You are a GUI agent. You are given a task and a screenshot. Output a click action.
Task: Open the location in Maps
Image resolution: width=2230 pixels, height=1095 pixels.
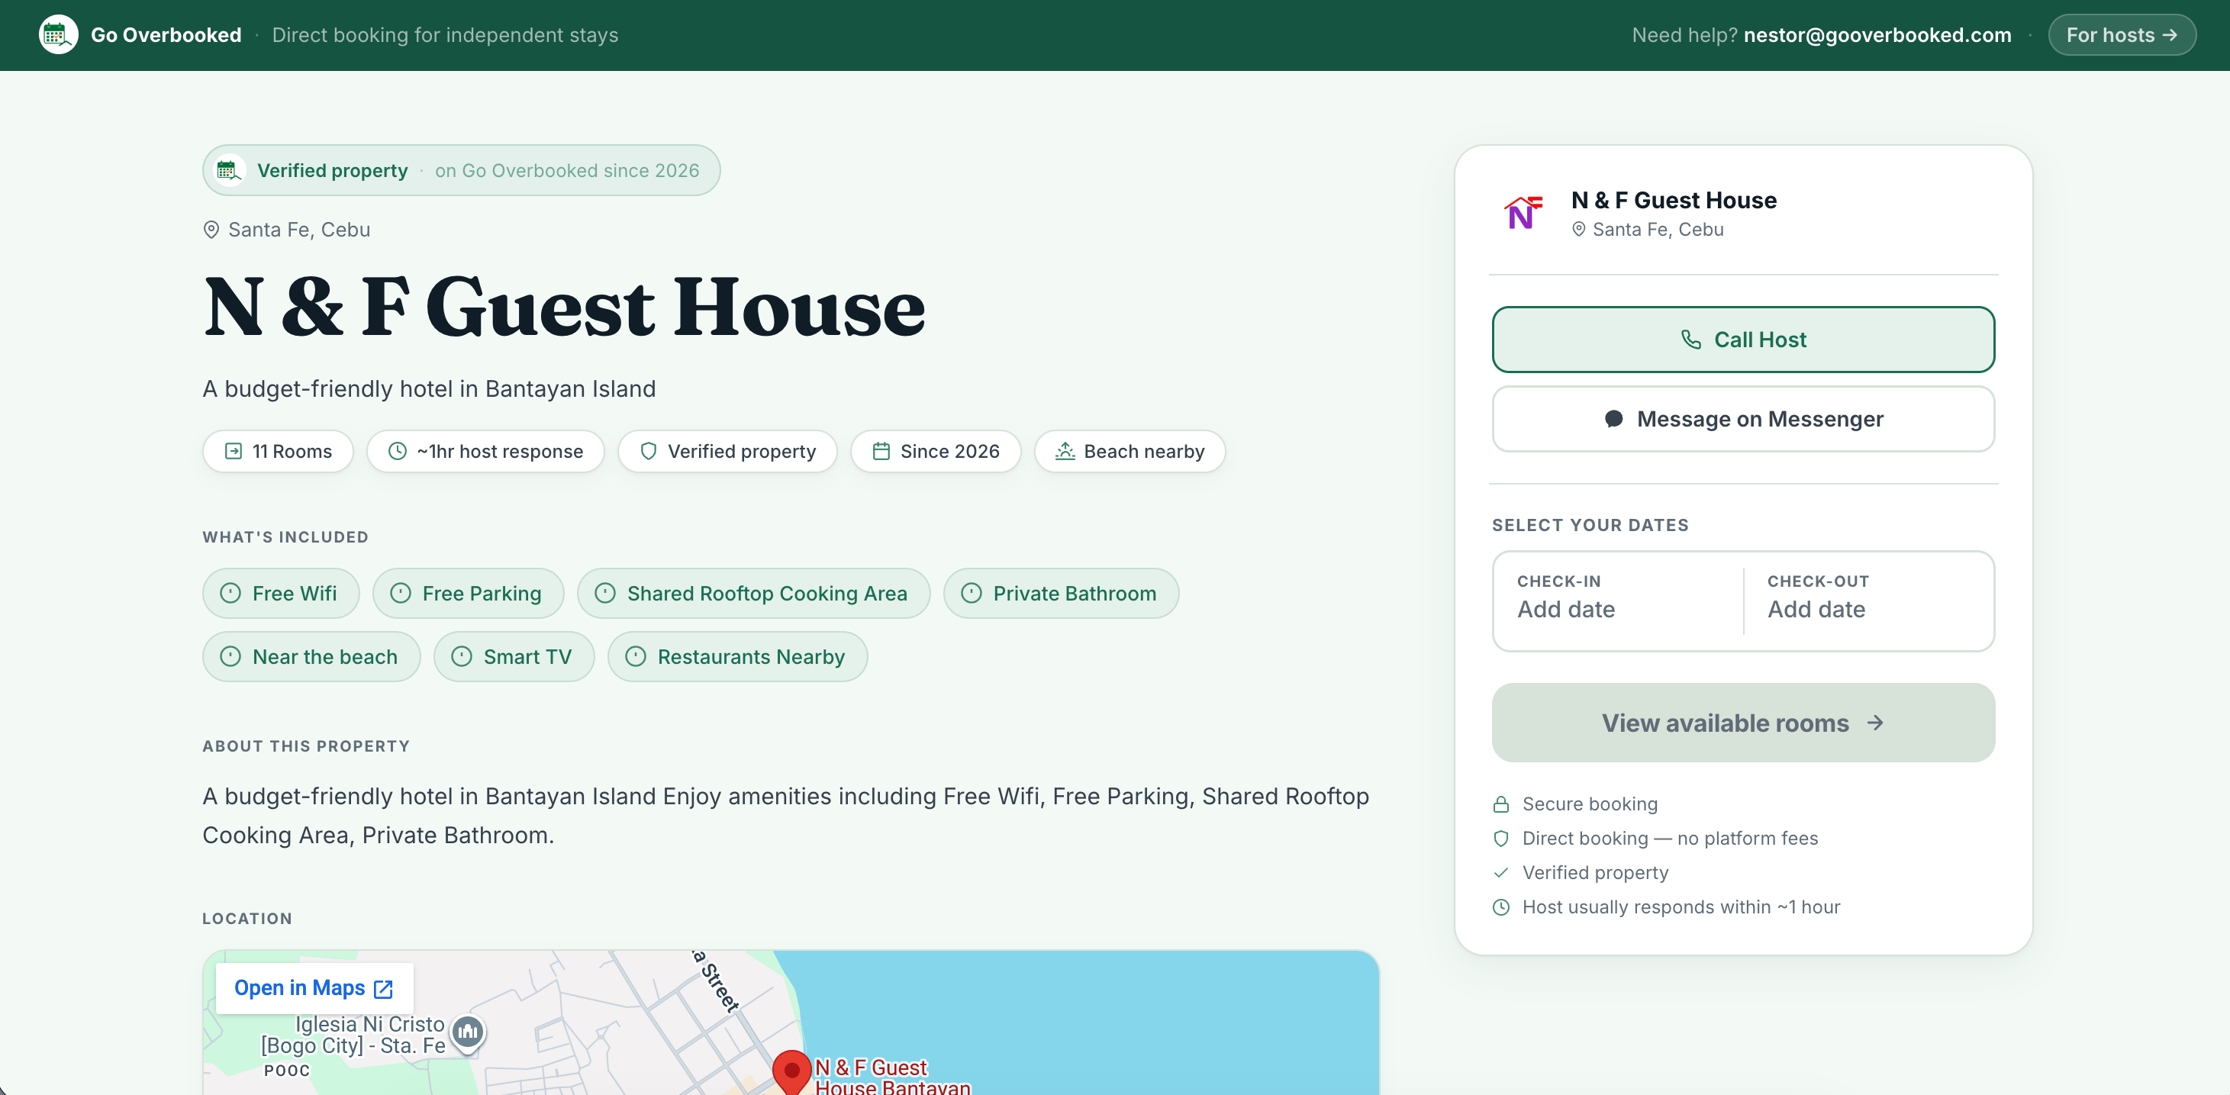pos(314,987)
